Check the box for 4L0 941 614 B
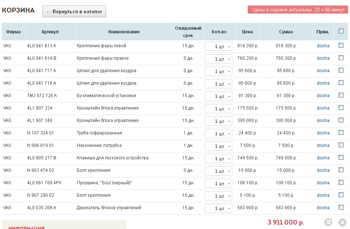The image size is (350, 229). click(341, 58)
